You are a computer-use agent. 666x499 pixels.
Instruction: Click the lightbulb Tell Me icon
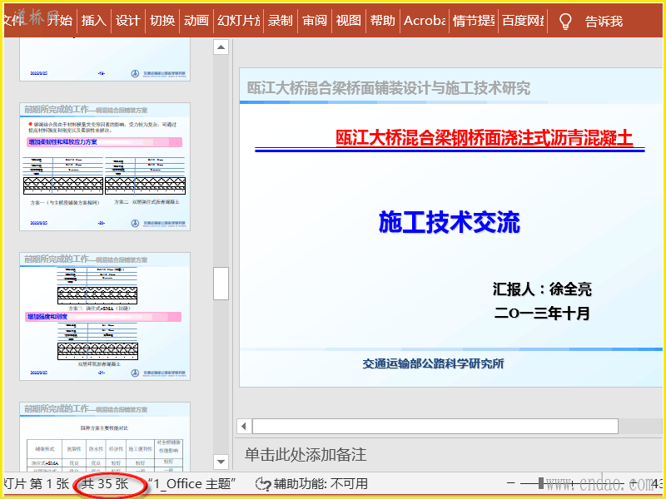[565, 21]
